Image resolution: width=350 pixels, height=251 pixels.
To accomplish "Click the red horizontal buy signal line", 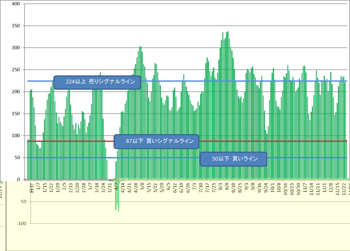I will click(x=274, y=141).
